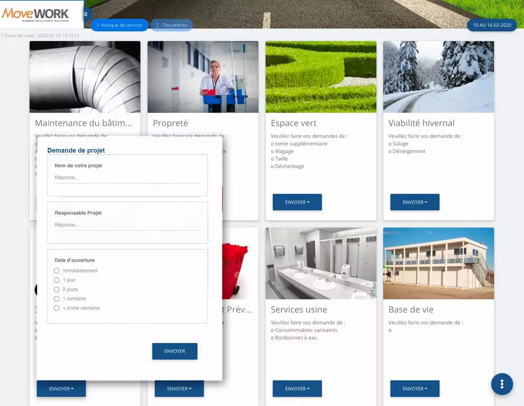The image size is (524, 406).
Task: Open the hamburger navigation menu
Action: pyautogui.click(x=86, y=14)
